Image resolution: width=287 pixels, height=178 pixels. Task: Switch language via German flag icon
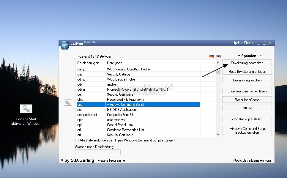(211, 56)
